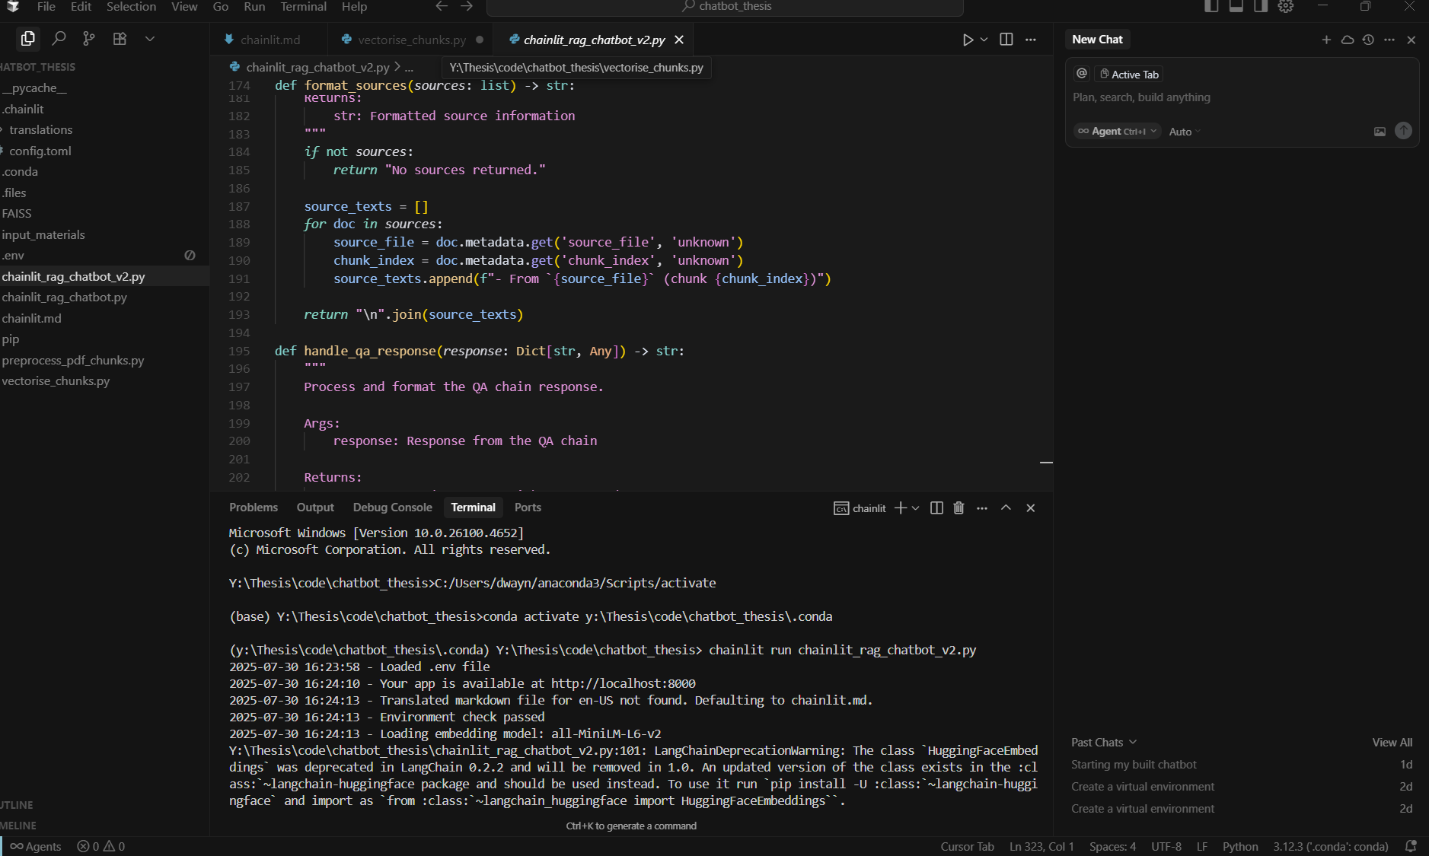Toggle the primary side bar layout
Screen dimensions: 1429x856
1211,7
